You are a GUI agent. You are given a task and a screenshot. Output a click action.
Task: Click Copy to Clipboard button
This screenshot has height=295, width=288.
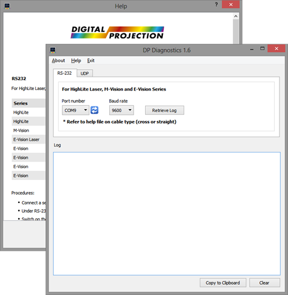[223, 283]
